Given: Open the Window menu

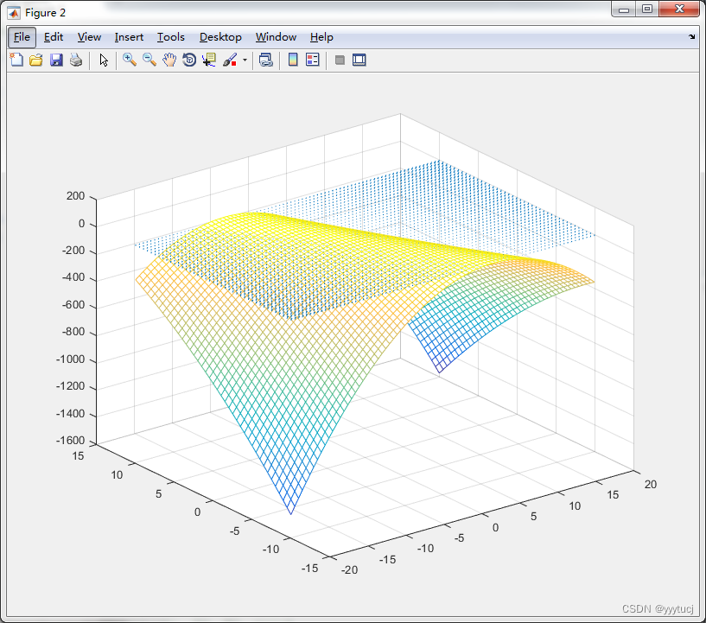Looking at the screenshot, I should pyautogui.click(x=276, y=37).
